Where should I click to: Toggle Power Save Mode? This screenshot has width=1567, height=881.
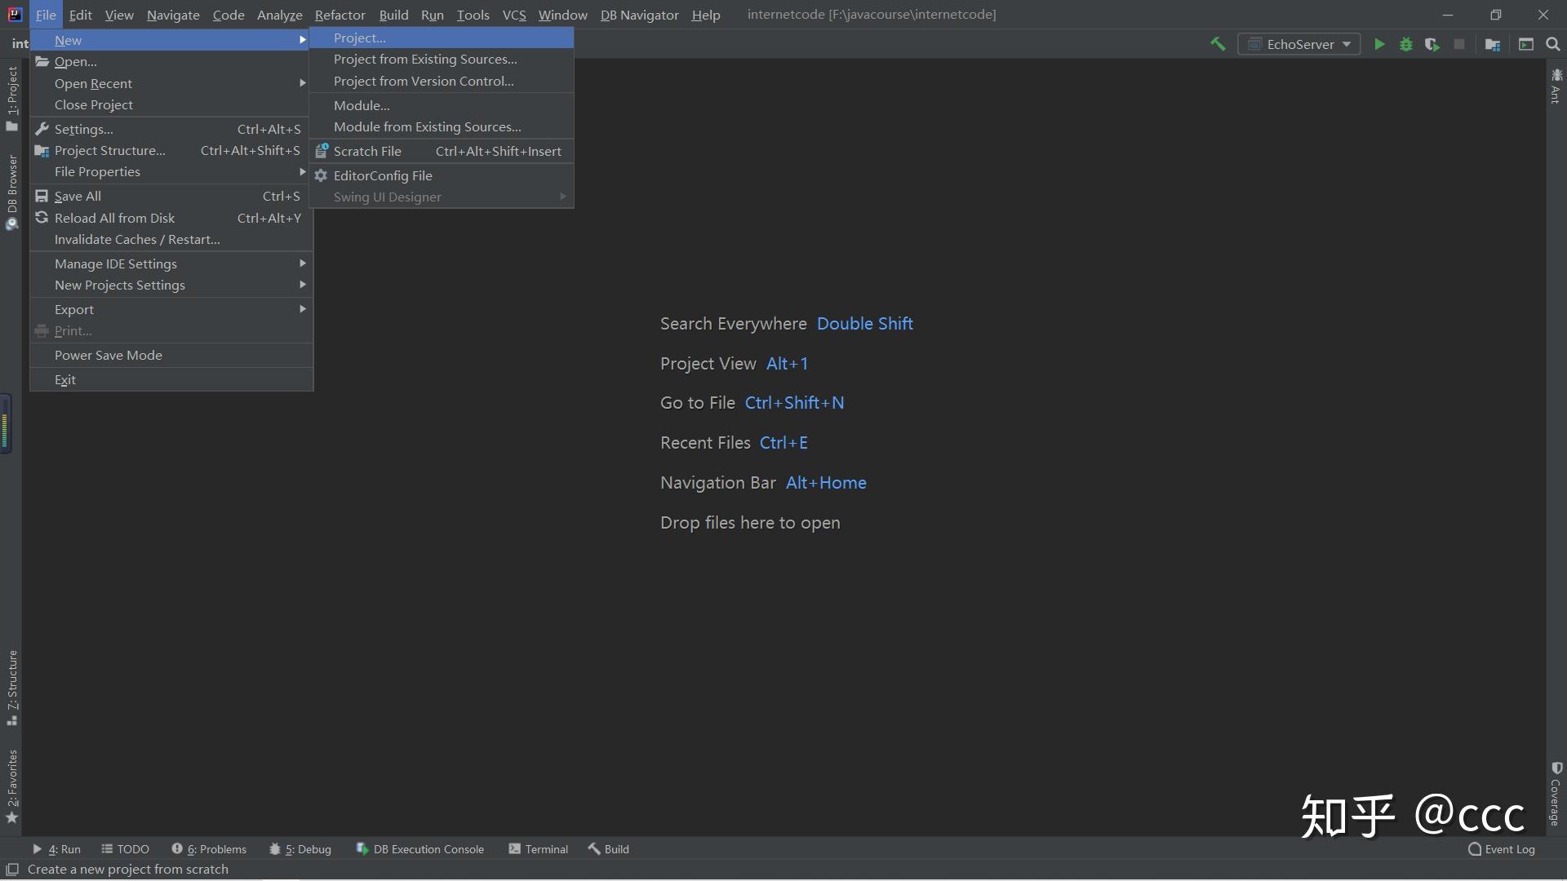click(109, 355)
